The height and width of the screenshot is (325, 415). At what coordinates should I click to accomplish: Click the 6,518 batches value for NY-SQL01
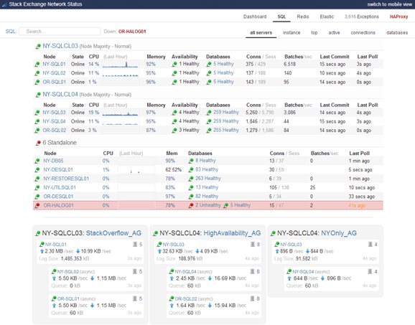point(289,65)
